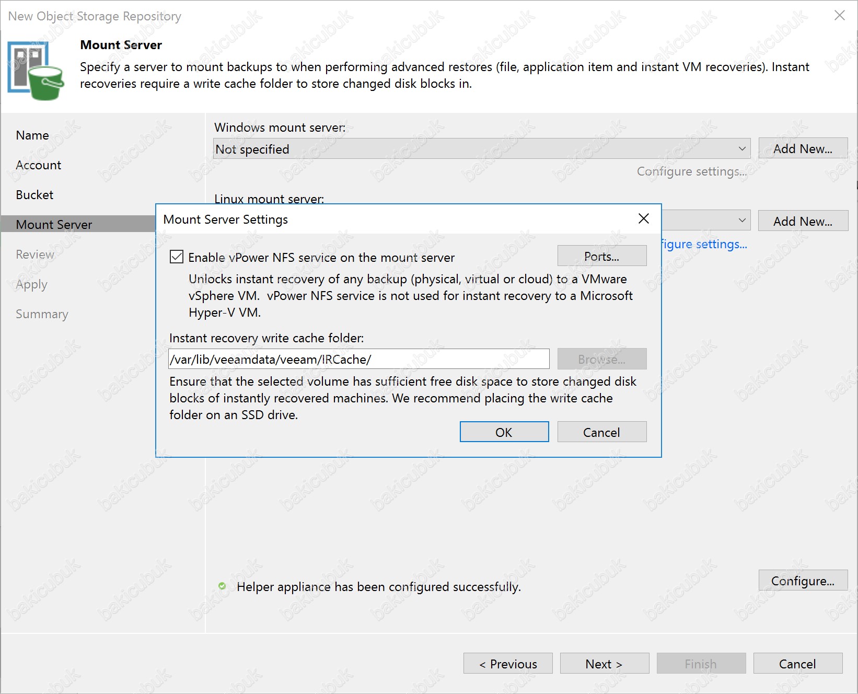Go back with the Previous button

[508, 664]
